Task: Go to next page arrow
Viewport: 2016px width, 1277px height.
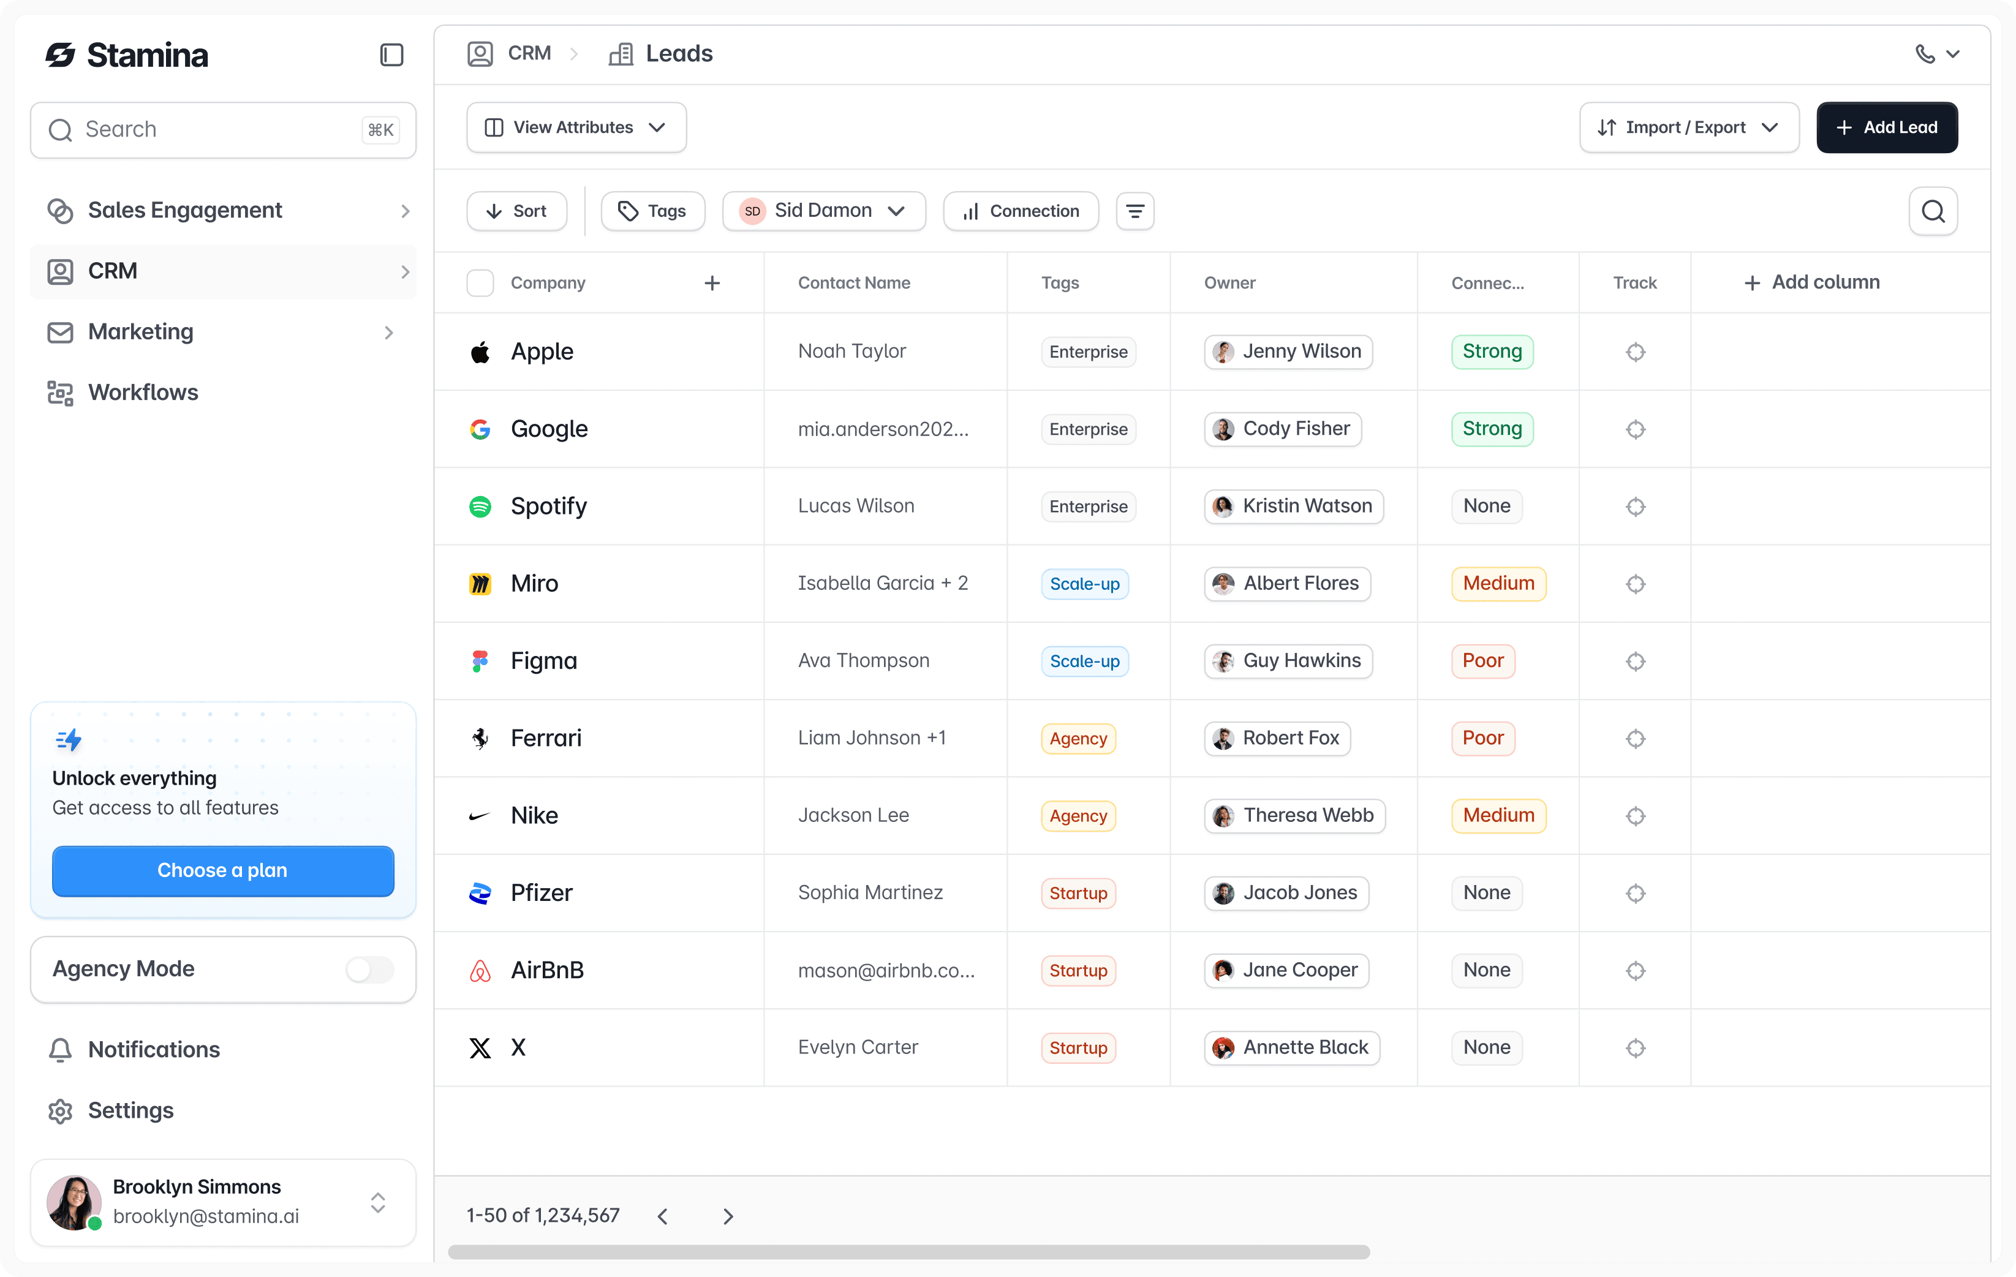Action: tap(728, 1216)
